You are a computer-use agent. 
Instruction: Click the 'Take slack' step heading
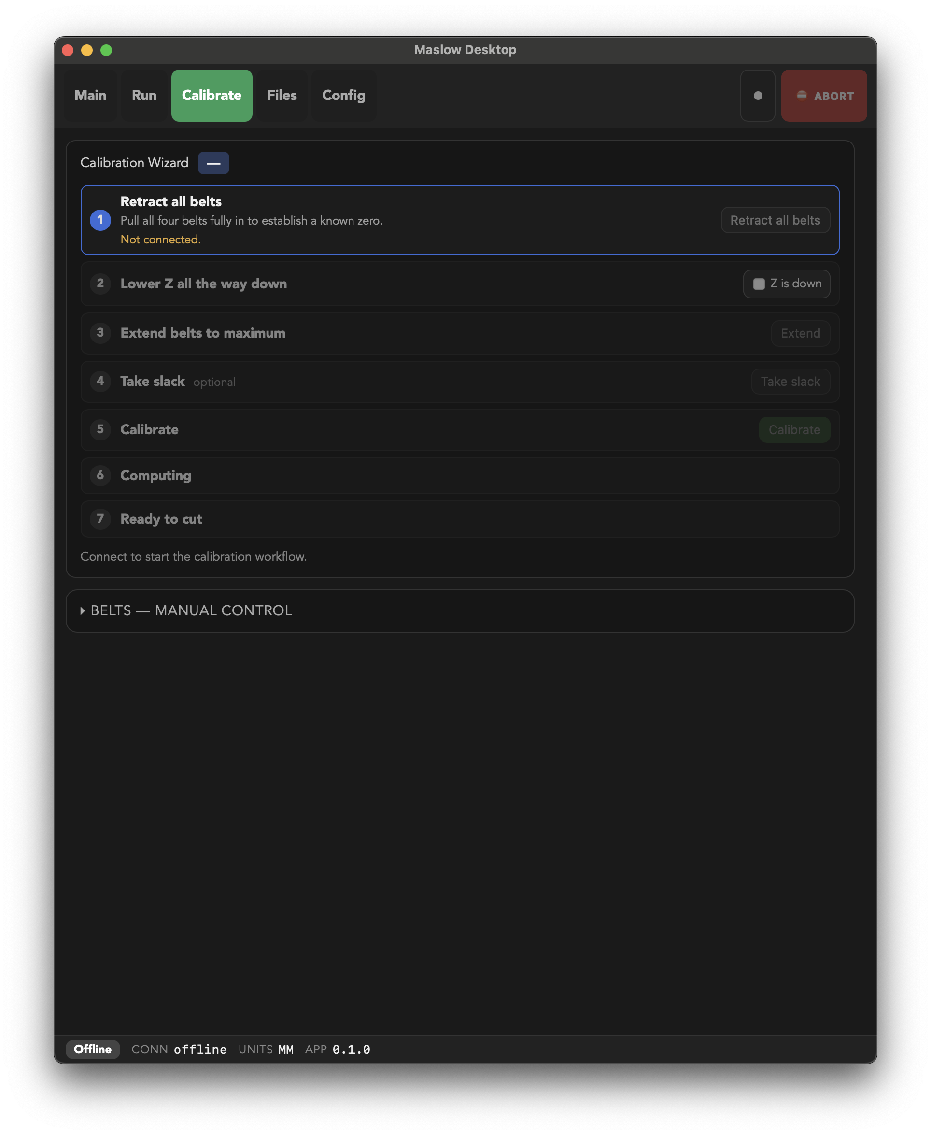pyautogui.click(x=152, y=382)
